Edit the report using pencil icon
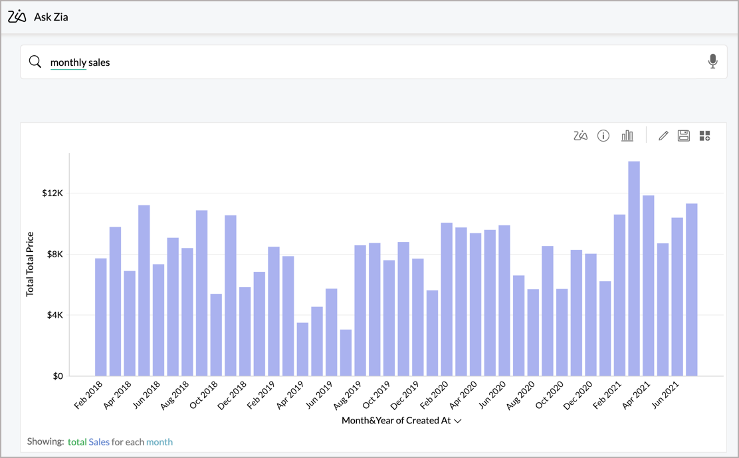The width and height of the screenshot is (739, 458). click(663, 136)
